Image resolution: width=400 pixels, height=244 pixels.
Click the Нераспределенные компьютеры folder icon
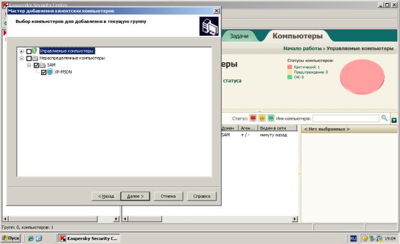point(35,58)
